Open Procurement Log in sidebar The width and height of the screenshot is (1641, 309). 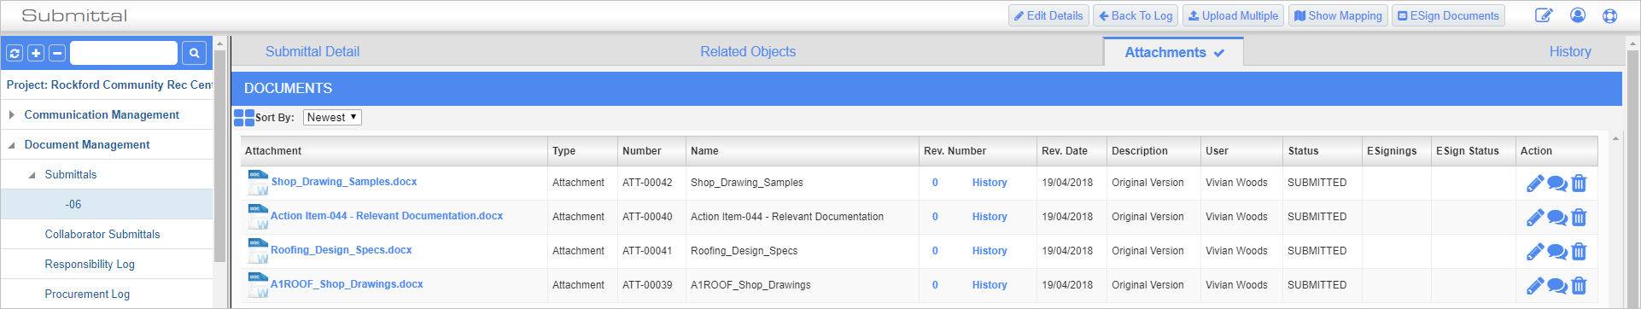pyautogui.click(x=87, y=294)
